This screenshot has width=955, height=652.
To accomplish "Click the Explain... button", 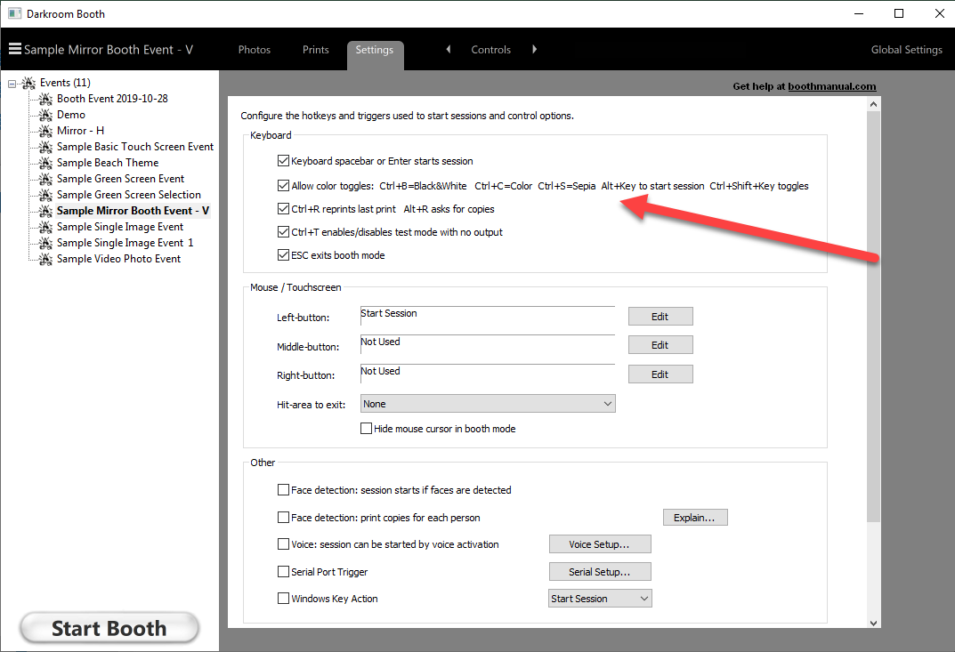I will tap(695, 518).
